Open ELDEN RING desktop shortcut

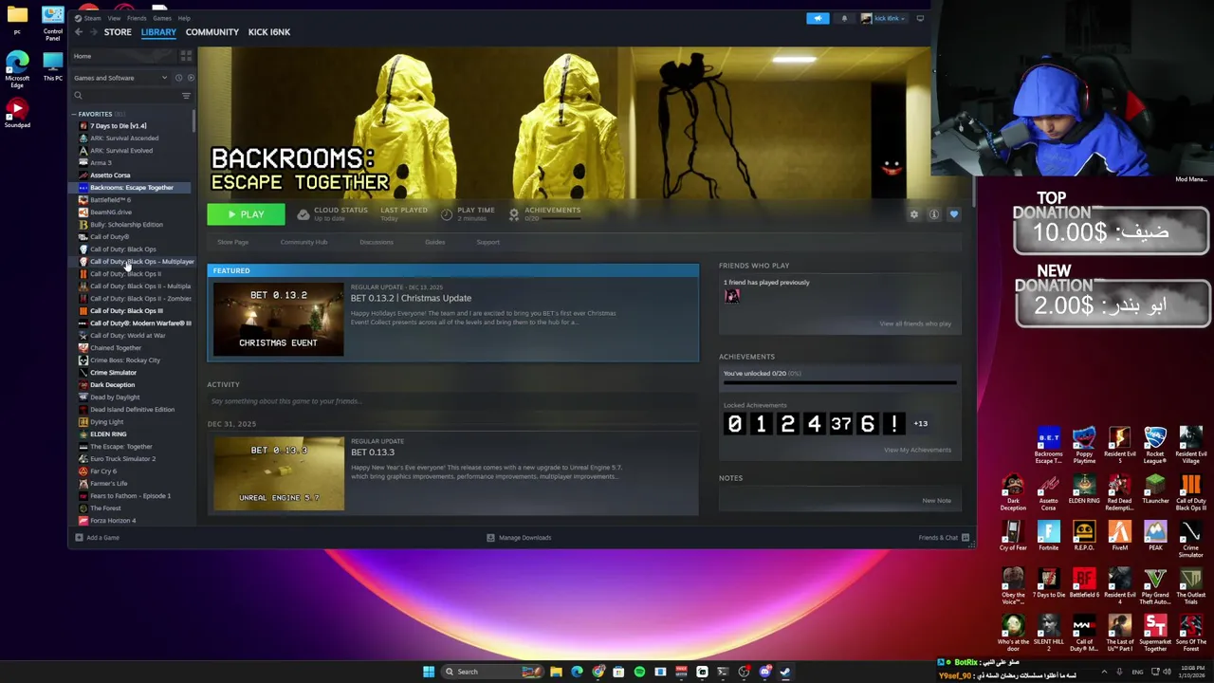point(1084,489)
